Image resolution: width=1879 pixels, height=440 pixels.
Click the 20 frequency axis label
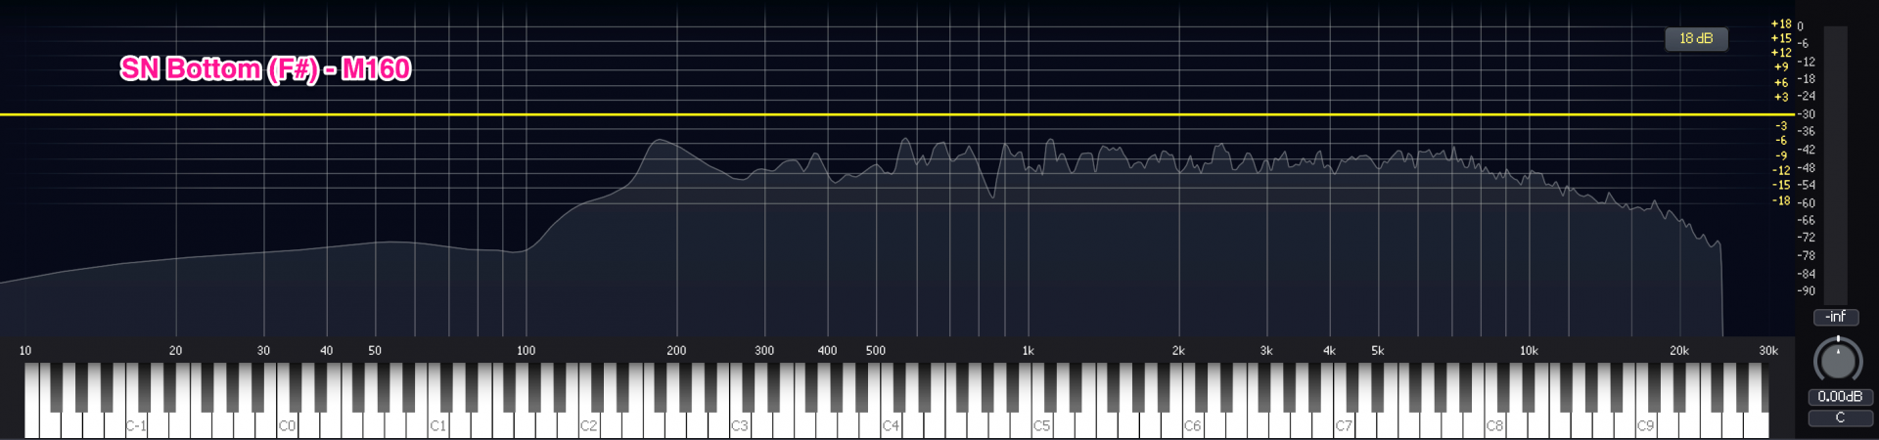(x=175, y=350)
